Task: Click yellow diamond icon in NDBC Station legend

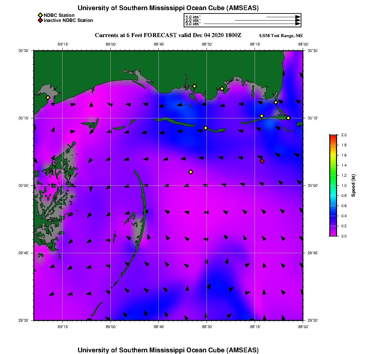Action: click(x=40, y=15)
